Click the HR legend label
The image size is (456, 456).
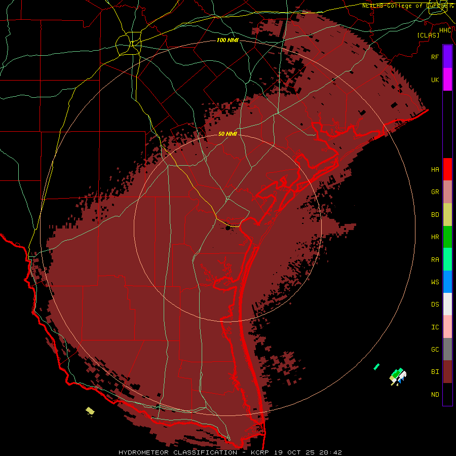click(x=435, y=237)
